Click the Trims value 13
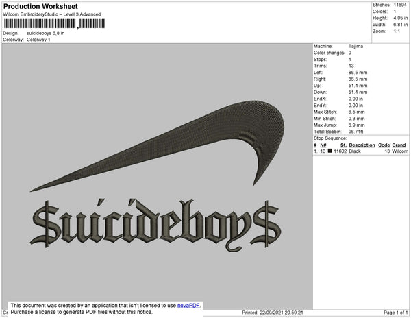Image resolution: width=411 pixels, height=318 pixels. [x=351, y=66]
